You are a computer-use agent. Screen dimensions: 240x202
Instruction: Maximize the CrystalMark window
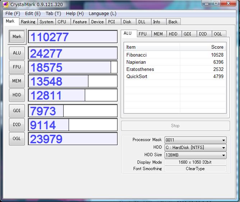[x=216, y=3]
